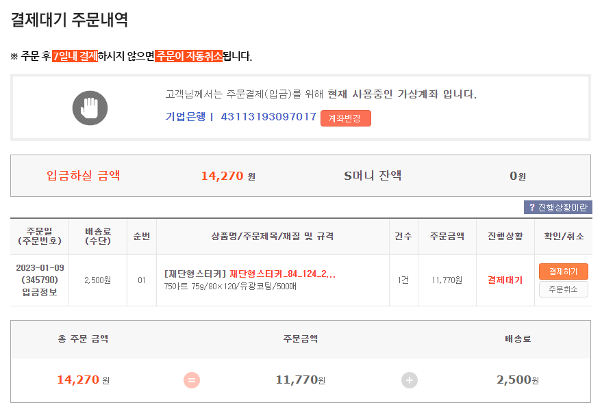Click the 750아트 75g specification text
Image resolution: width=602 pixels, height=411 pixels.
[190, 287]
